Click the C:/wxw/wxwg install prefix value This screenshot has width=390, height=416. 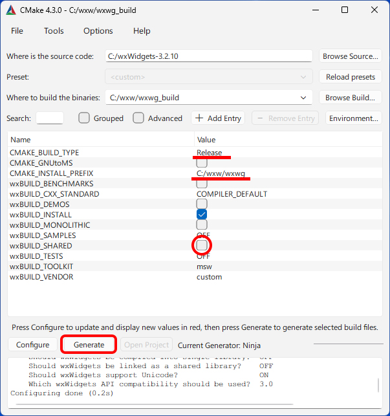(221, 173)
